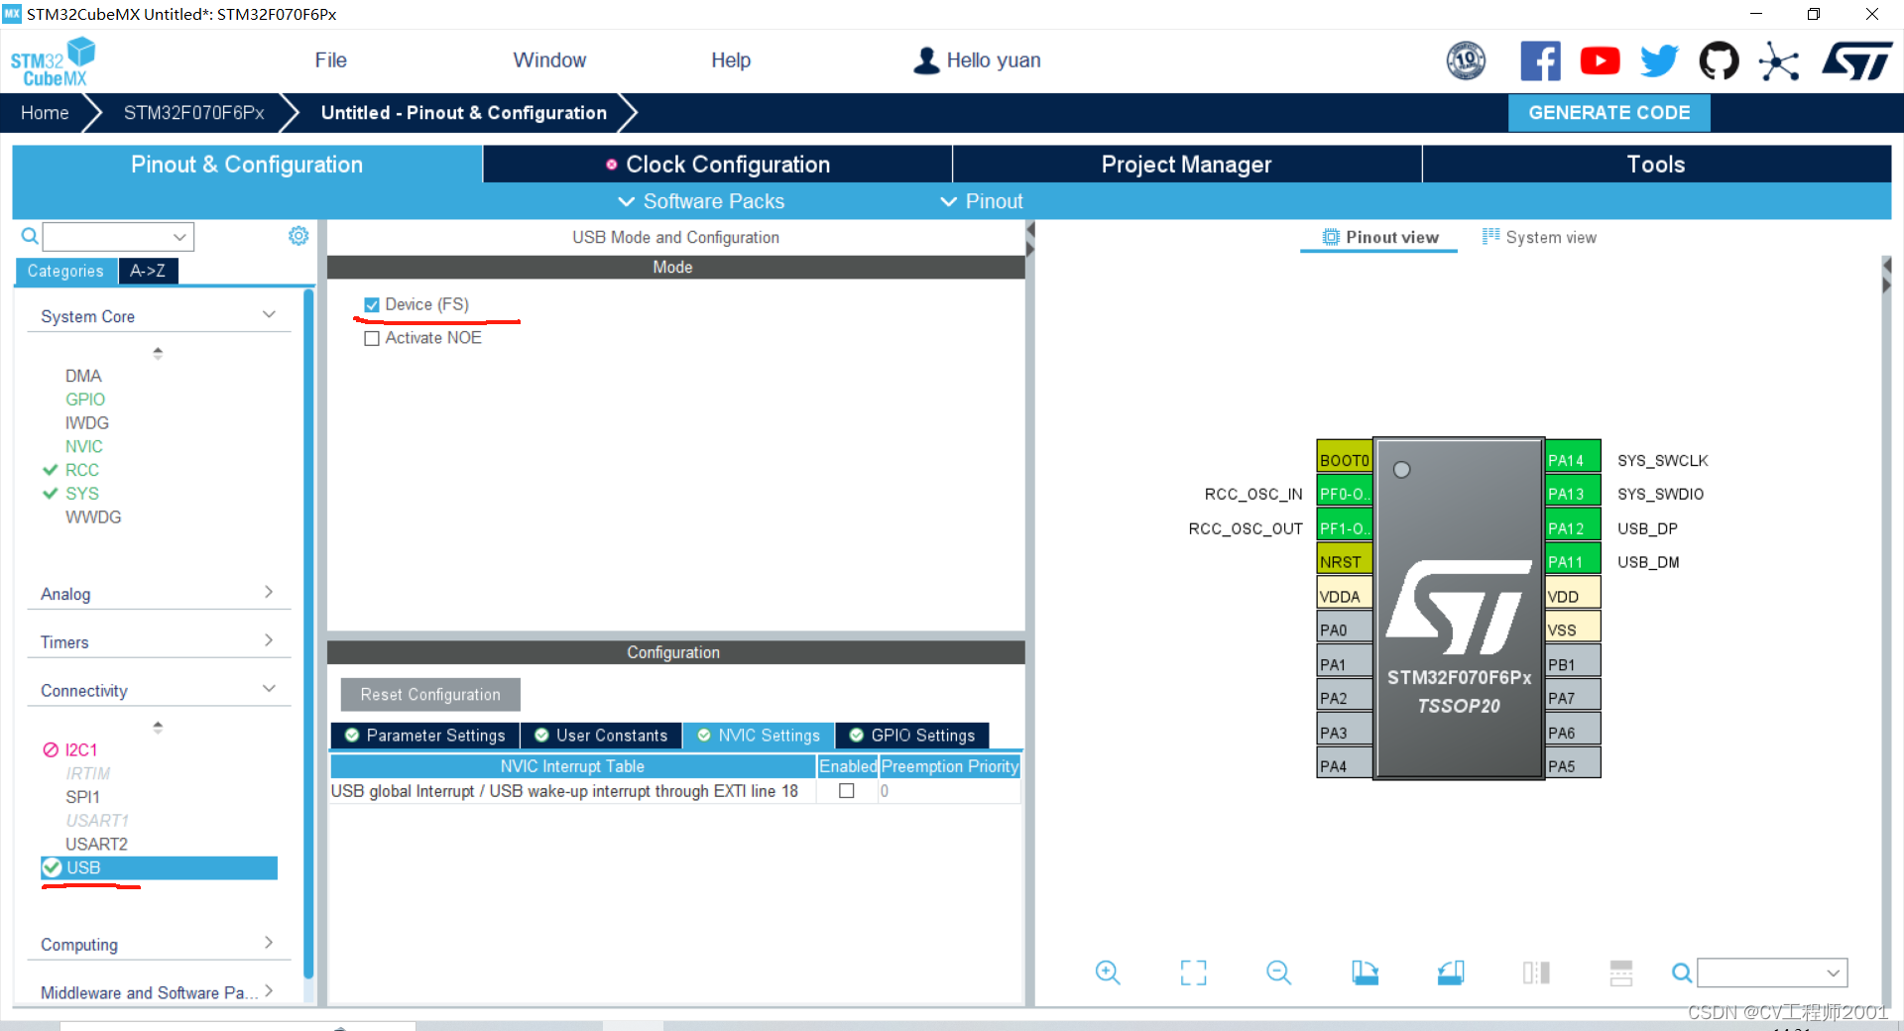Viewport: 1904px width, 1031px height.
Task: Click the ST logo in the header
Action: (x=1856, y=60)
